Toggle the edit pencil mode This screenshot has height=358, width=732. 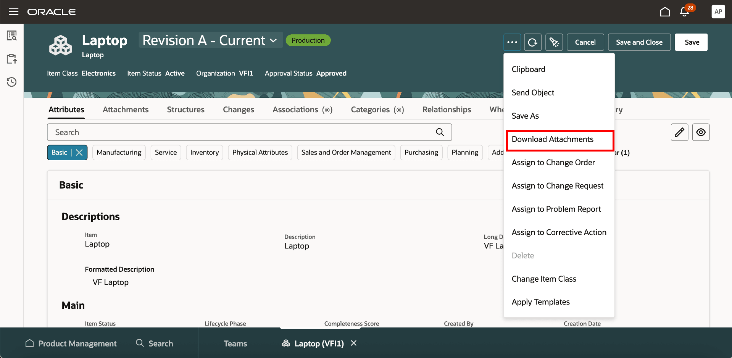(679, 132)
